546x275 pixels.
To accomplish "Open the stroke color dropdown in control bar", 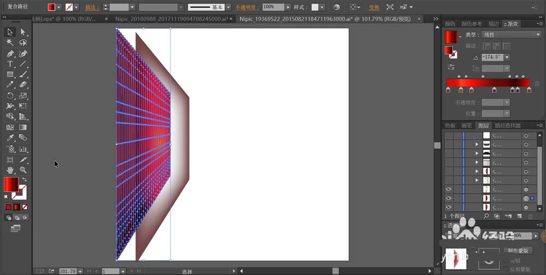I will (76, 7).
